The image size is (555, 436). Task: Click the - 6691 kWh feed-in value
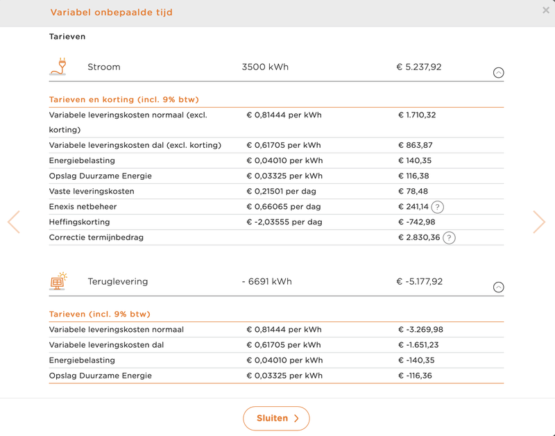pos(267,282)
